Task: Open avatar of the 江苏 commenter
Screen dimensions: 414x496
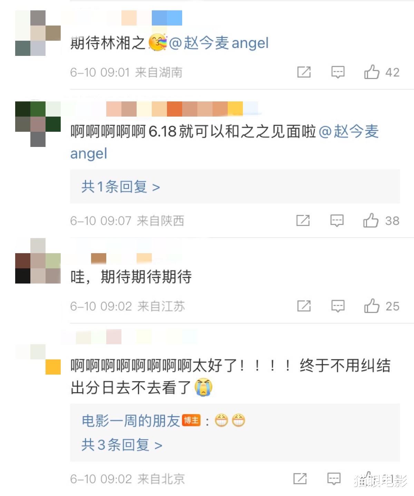Action: click(x=38, y=261)
